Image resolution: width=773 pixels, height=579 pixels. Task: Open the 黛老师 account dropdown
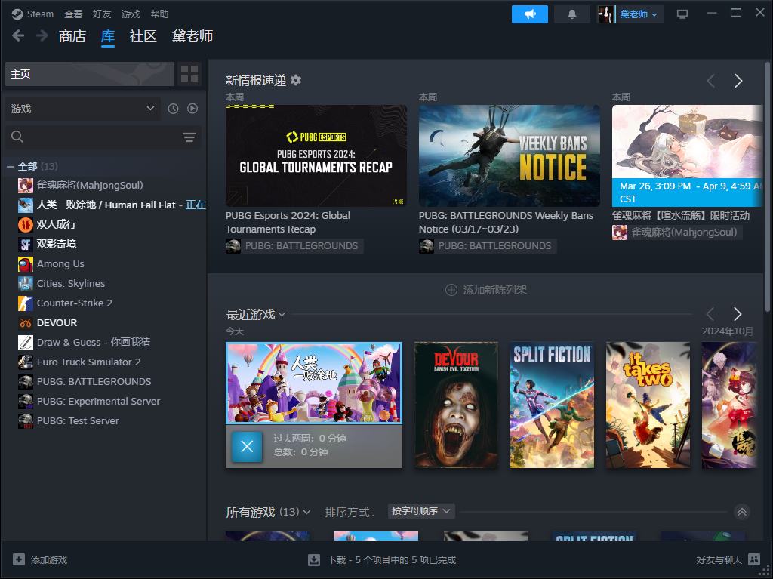click(639, 14)
